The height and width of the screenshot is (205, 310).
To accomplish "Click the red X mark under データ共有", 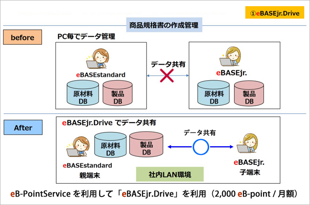I will (167, 76).
